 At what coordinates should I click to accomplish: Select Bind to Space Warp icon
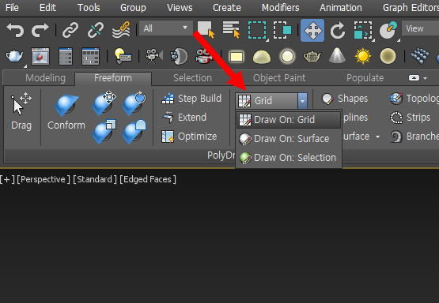click(x=121, y=30)
